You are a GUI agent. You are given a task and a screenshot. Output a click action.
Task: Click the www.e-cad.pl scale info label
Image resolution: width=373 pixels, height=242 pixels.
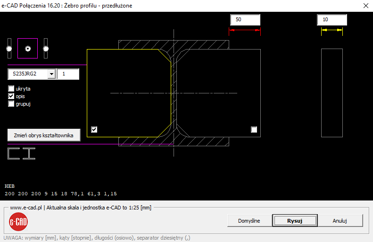click(81, 208)
